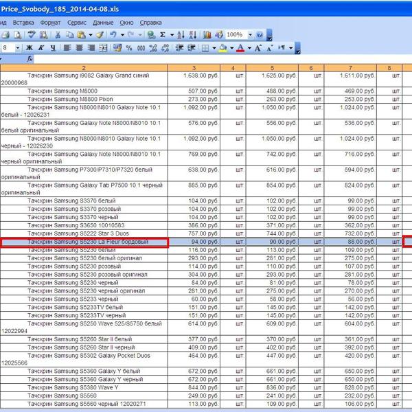
Task: Apply yellow fill color bucket
Action: (x=223, y=48)
